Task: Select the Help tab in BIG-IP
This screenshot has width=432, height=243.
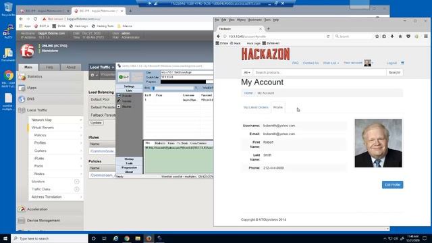Action: [49, 67]
